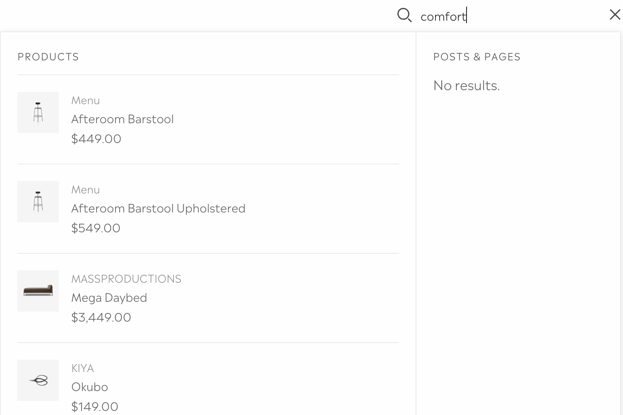
Task: Select the Okubo product title
Action: [x=89, y=387]
